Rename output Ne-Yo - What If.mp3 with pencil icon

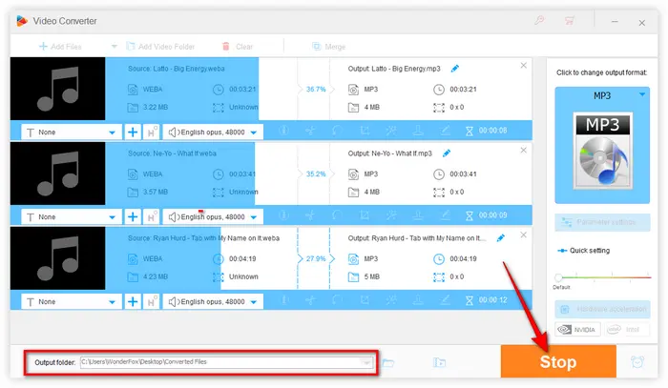[x=447, y=153]
